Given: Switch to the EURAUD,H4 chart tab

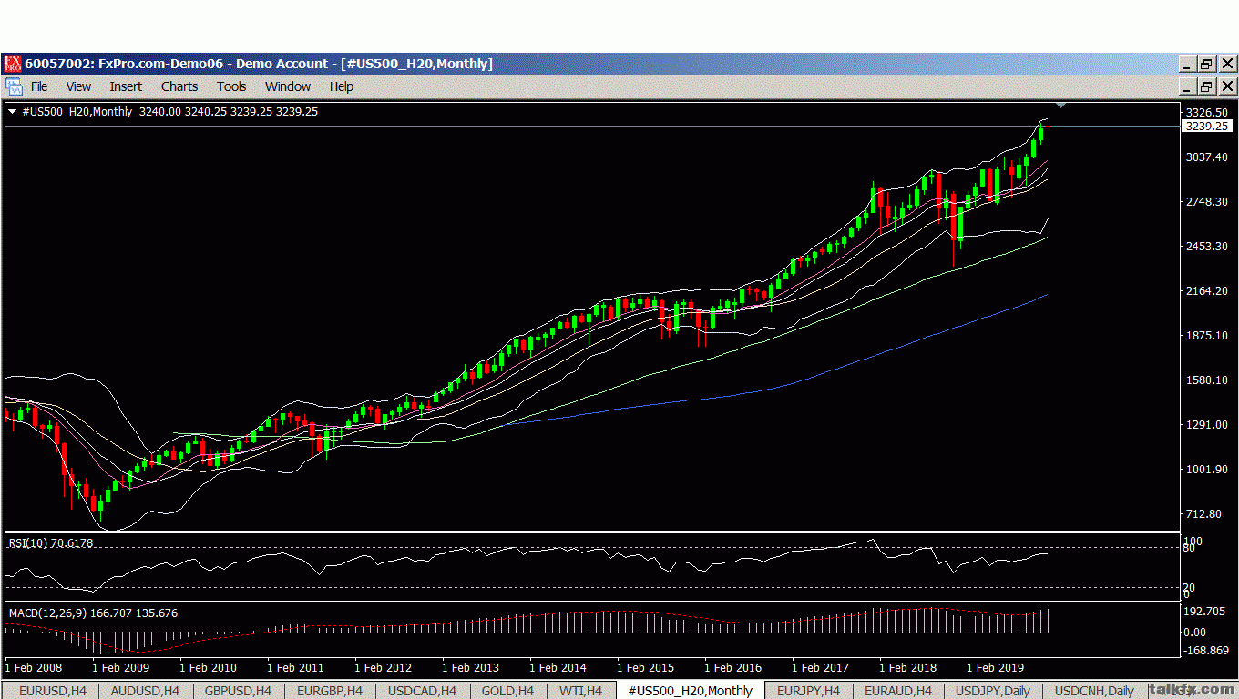Looking at the screenshot, I should pos(898,691).
